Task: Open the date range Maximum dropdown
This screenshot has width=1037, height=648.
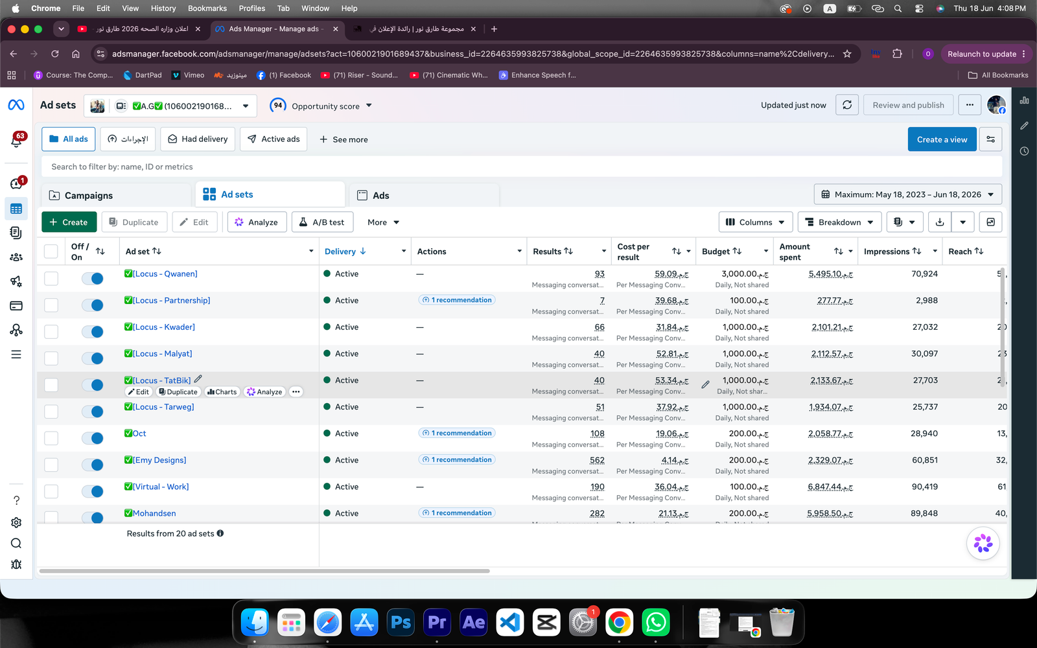Action: 907,194
